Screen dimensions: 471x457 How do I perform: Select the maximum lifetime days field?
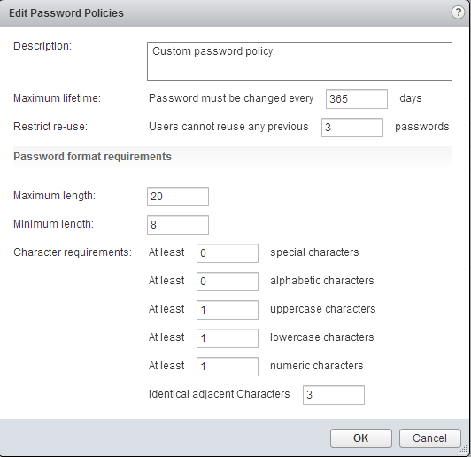coord(357,99)
